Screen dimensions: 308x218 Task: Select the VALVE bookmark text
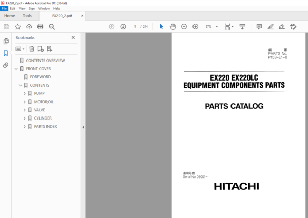click(40, 110)
